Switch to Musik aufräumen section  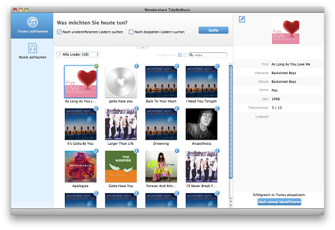click(32, 51)
